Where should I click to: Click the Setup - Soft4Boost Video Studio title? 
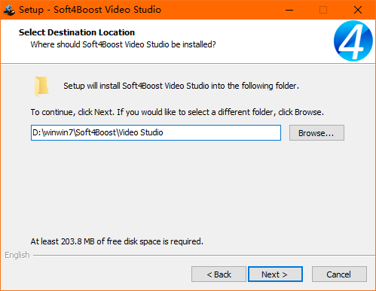[x=90, y=10]
